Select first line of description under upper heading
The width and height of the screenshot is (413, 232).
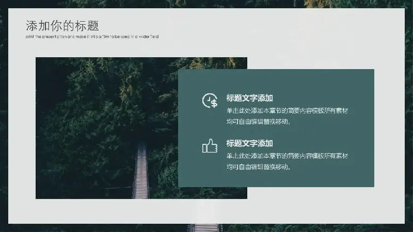click(x=287, y=111)
